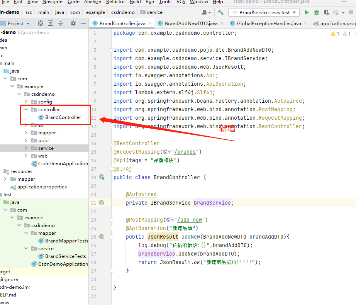Collapse the controller folder in project tree
The width and height of the screenshot is (356, 305).
pyautogui.click(x=26, y=110)
